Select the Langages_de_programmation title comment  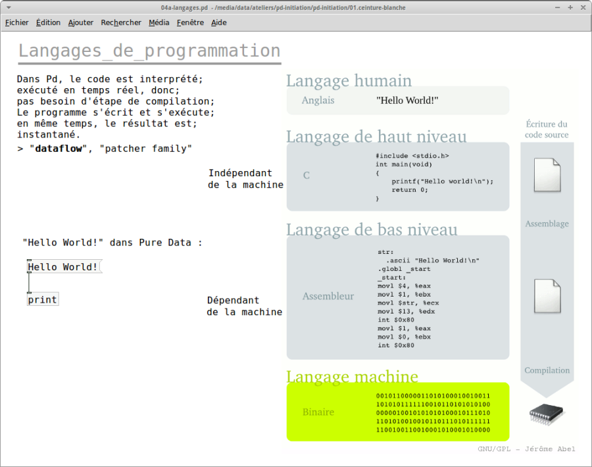coord(149,51)
